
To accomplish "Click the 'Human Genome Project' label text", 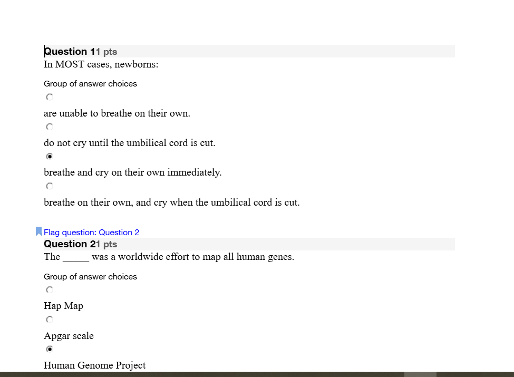I will (95, 365).
